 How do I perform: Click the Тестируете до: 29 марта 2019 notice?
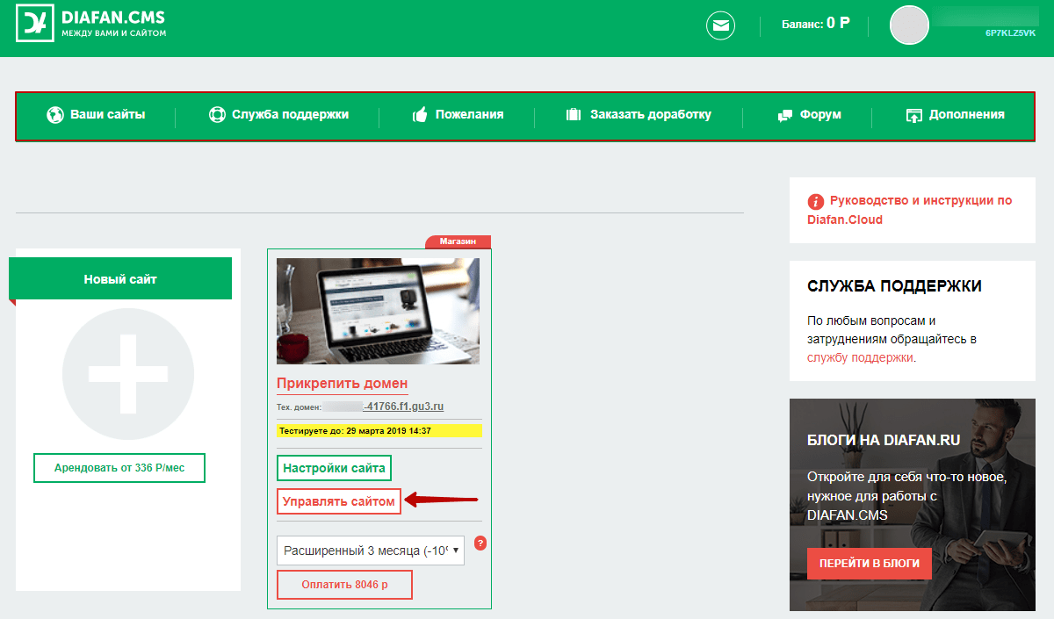[379, 431]
